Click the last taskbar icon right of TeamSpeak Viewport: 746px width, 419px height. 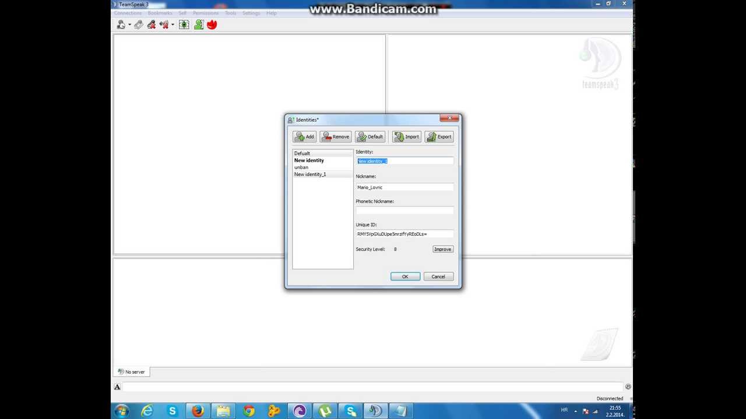coord(402,411)
